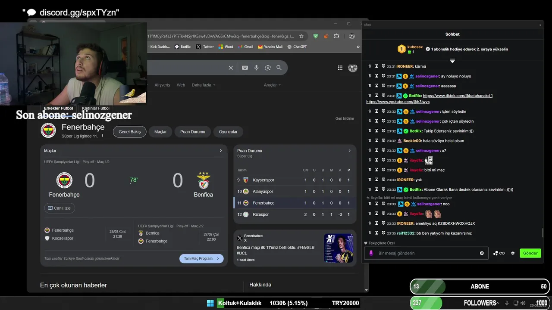Open the BotRix bookmark
This screenshot has height=310, width=552.
(182, 46)
